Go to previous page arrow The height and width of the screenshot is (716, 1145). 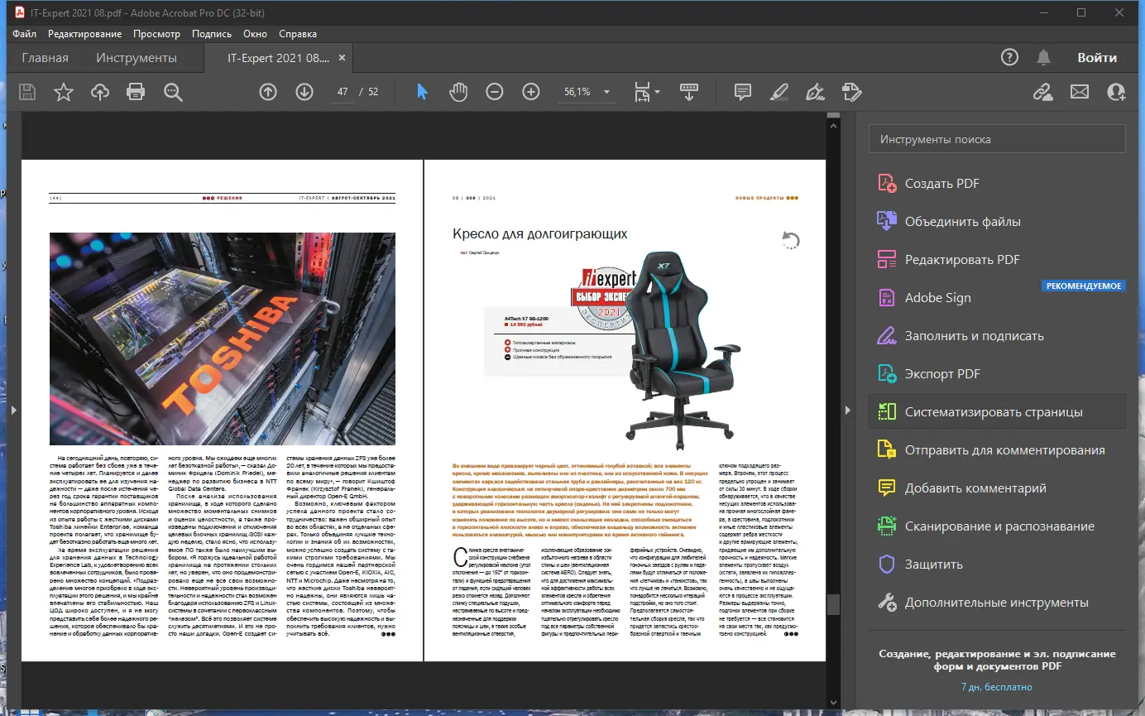[x=268, y=92]
